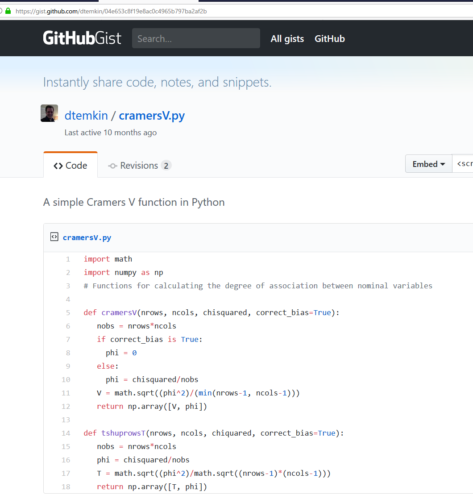Click line number 11 in code
Image resolution: width=473 pixels, height=499 pixels.
(66, 393)
